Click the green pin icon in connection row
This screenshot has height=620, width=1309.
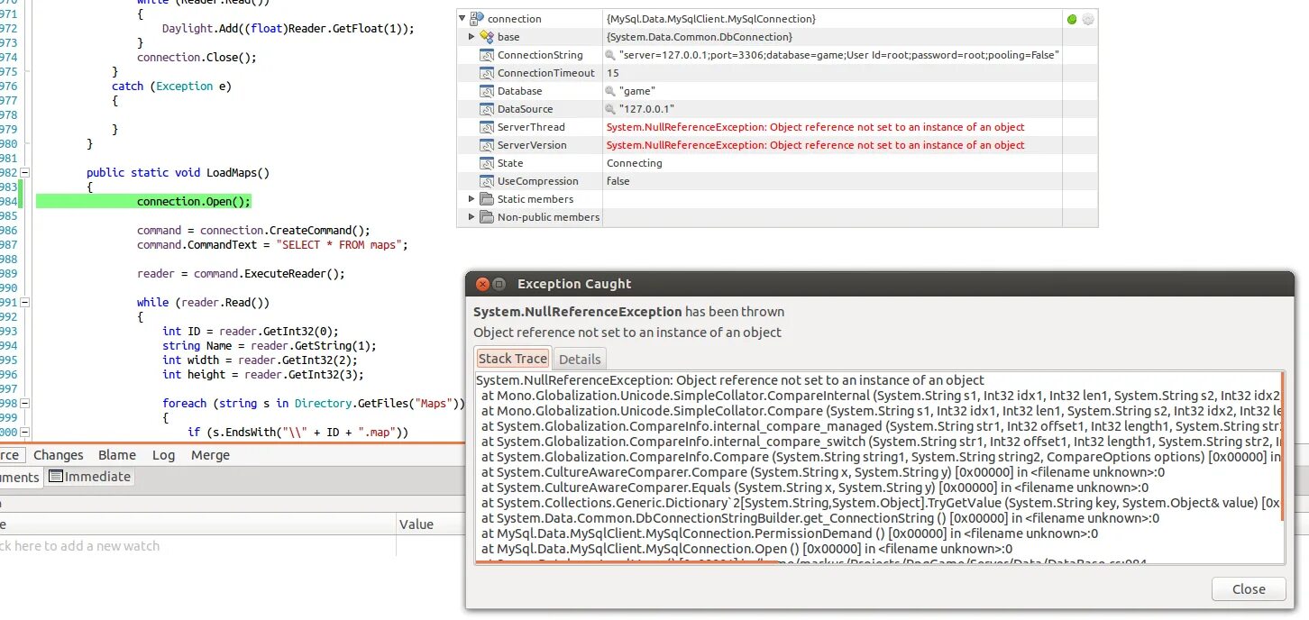pyautogui.click(x=1072, y=19)
